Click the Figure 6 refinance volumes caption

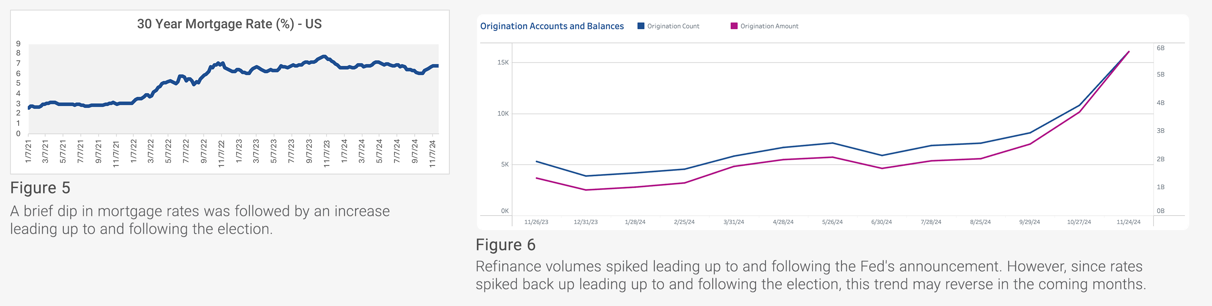810,275
